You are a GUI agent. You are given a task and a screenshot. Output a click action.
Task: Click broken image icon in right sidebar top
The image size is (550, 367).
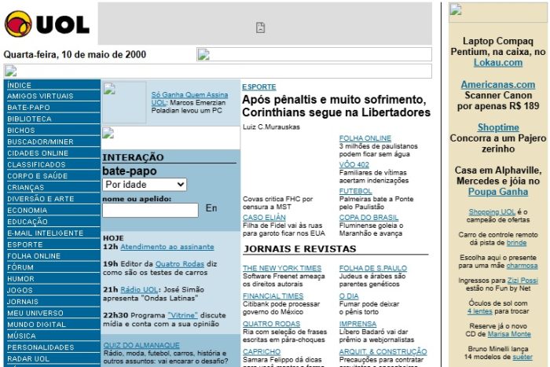[456, 9]
